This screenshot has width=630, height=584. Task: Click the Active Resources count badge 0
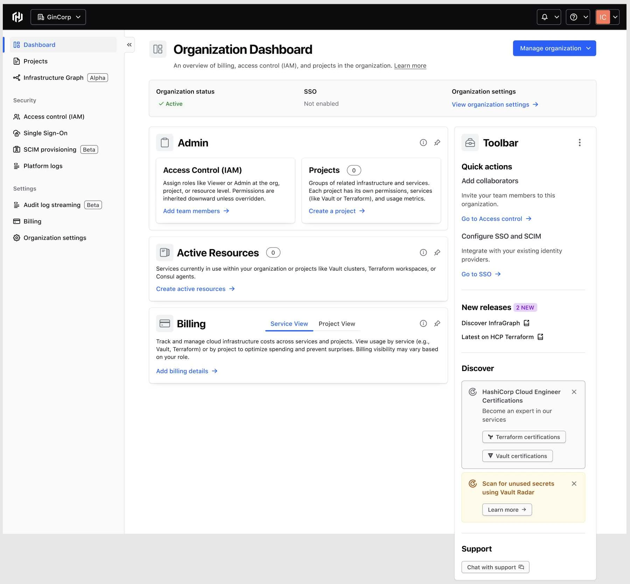[x=273, y=252]
